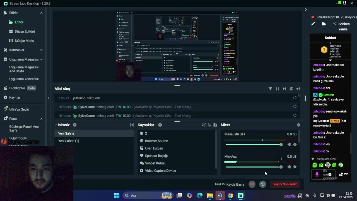357x201 pixels.
Task: Replay the second ByNoGame donation alert
Action: tap(295, 115)
